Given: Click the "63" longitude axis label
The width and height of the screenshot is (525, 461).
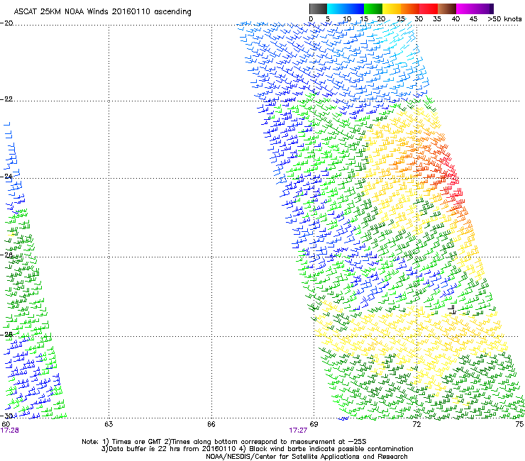Looking at the screenshot, I should (109, 424).
